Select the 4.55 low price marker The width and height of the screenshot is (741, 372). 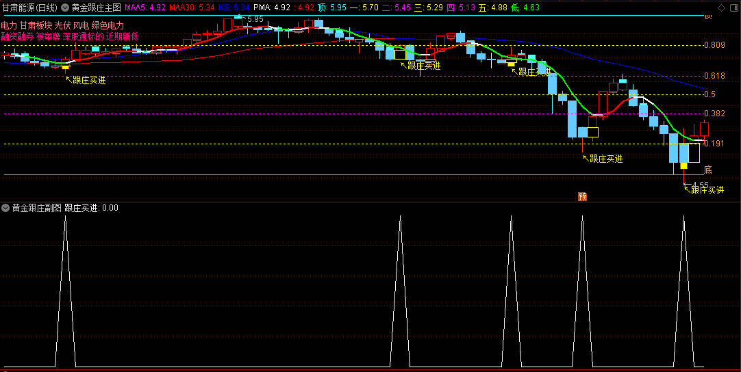click(700, 185)
